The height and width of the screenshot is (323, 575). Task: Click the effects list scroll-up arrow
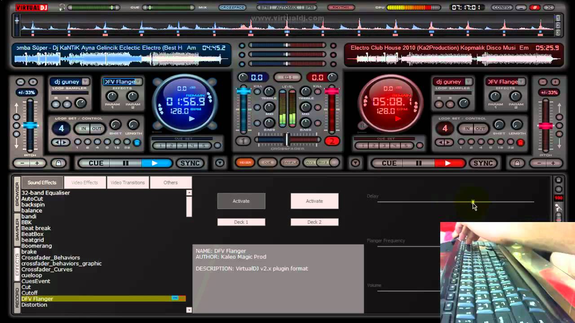click(x=189, y=192)
